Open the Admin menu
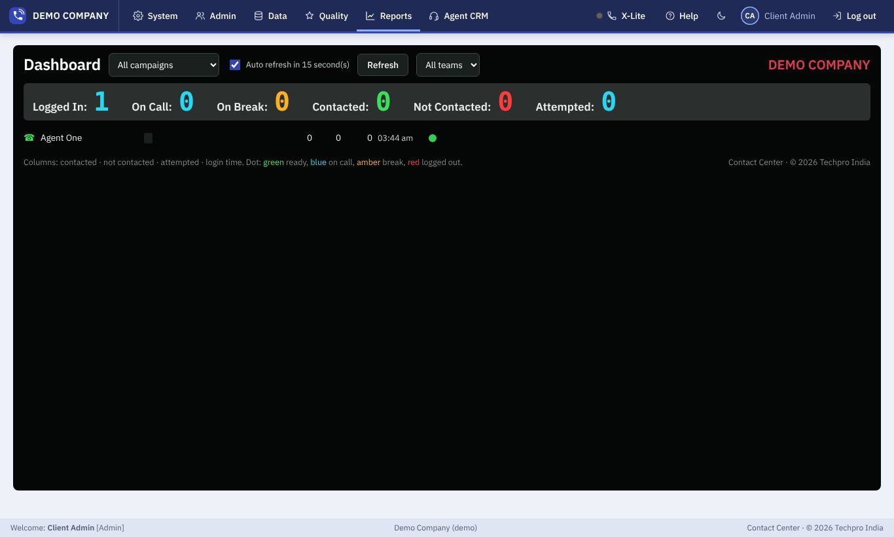 [x=215, y=16]
